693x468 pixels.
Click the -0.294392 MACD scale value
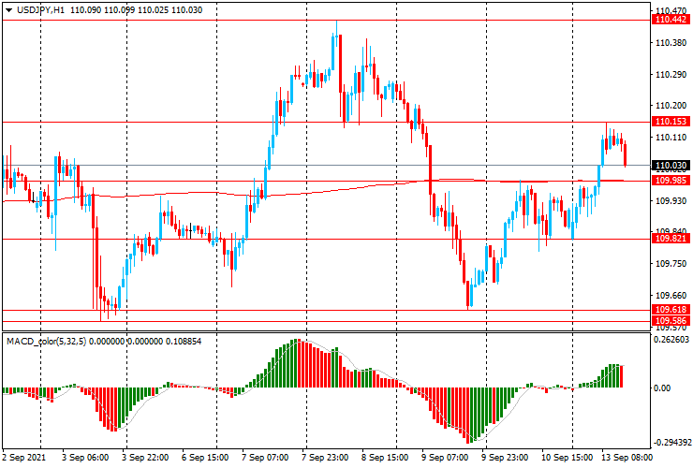coord(671,443)
